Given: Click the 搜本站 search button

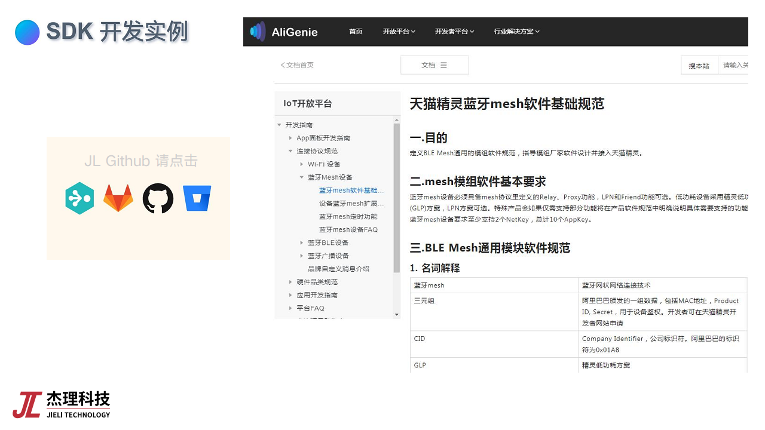Looking at the screenshot, I should click(699, 65).
